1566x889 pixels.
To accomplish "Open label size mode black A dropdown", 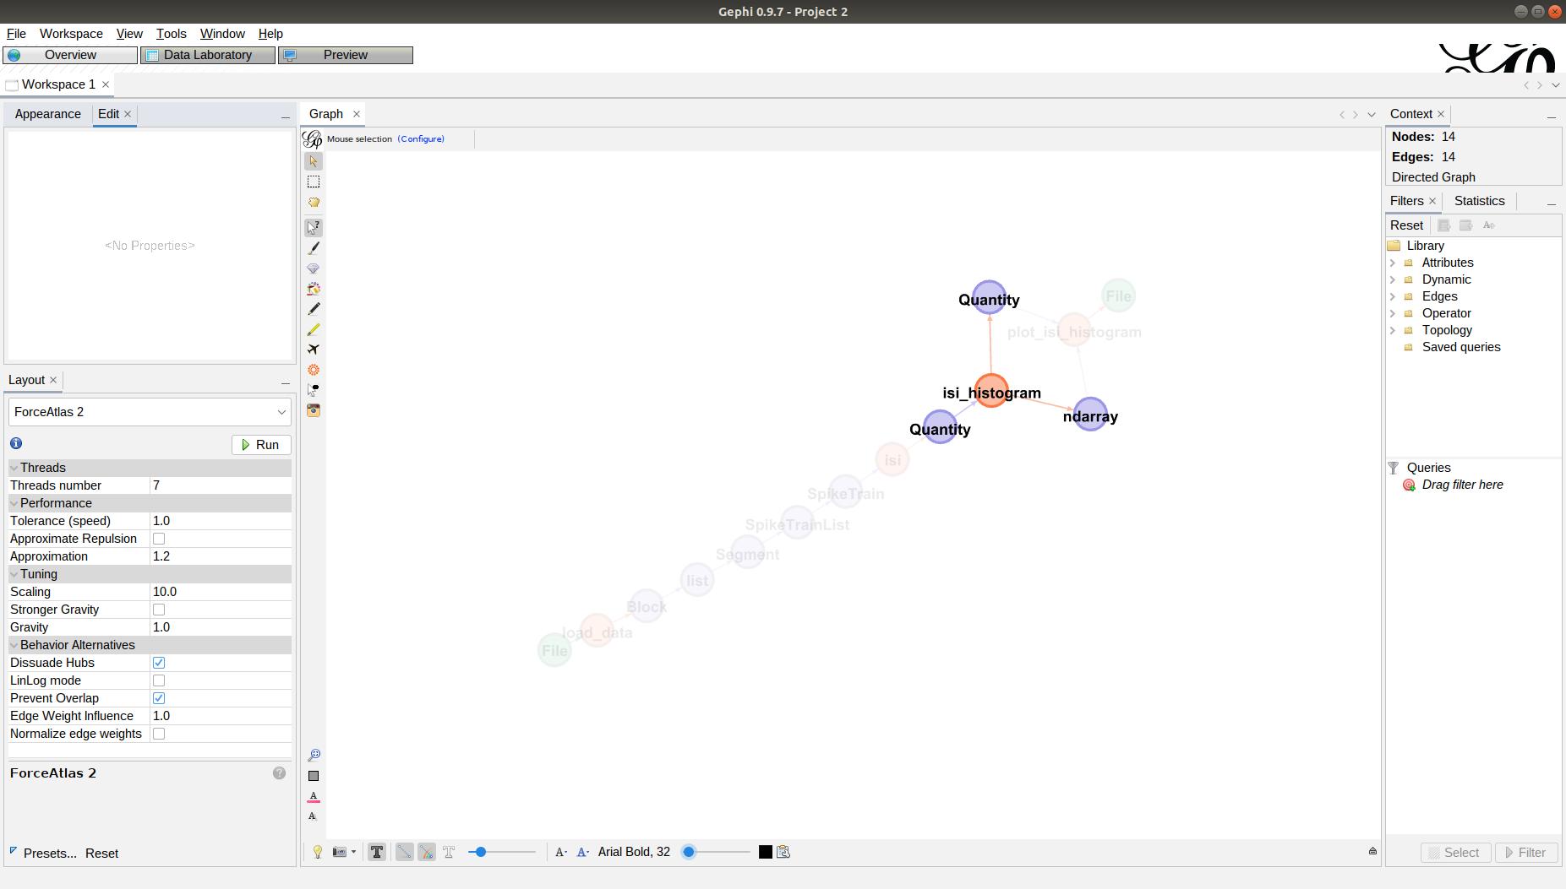I will (x=561, y=852).
